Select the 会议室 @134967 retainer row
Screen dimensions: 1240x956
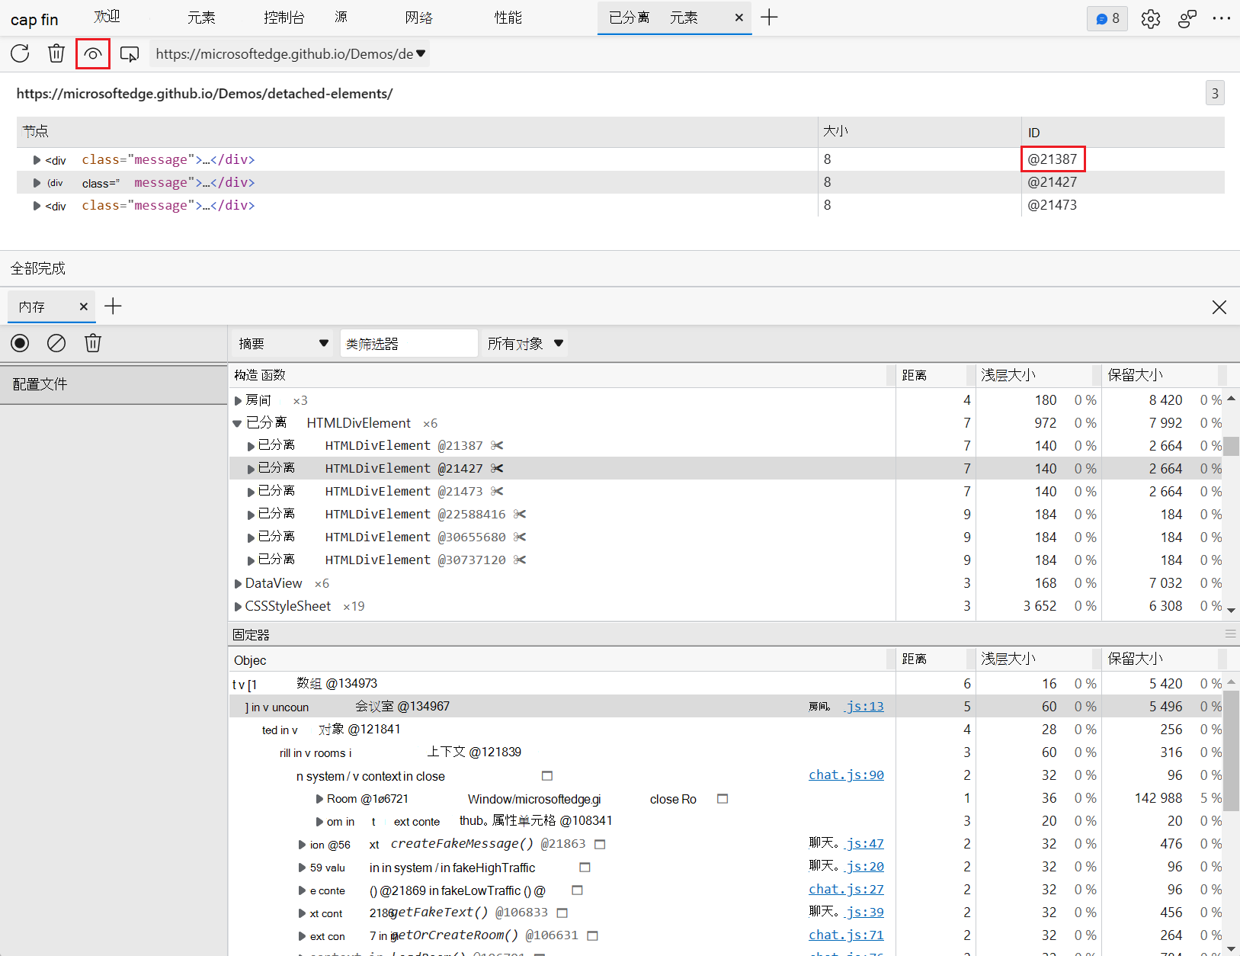(x=562, y=707)
